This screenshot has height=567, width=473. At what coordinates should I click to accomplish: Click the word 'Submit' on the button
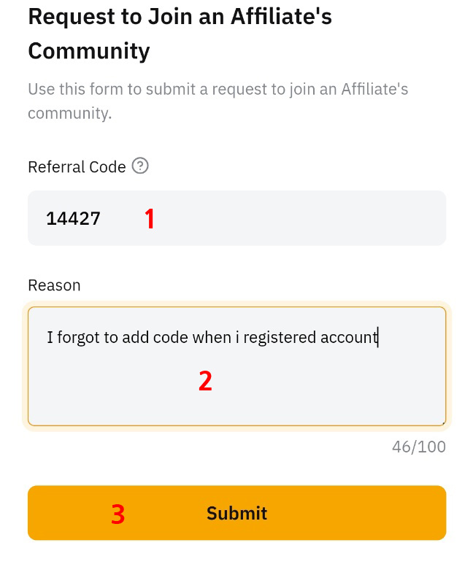pos(236,513)
